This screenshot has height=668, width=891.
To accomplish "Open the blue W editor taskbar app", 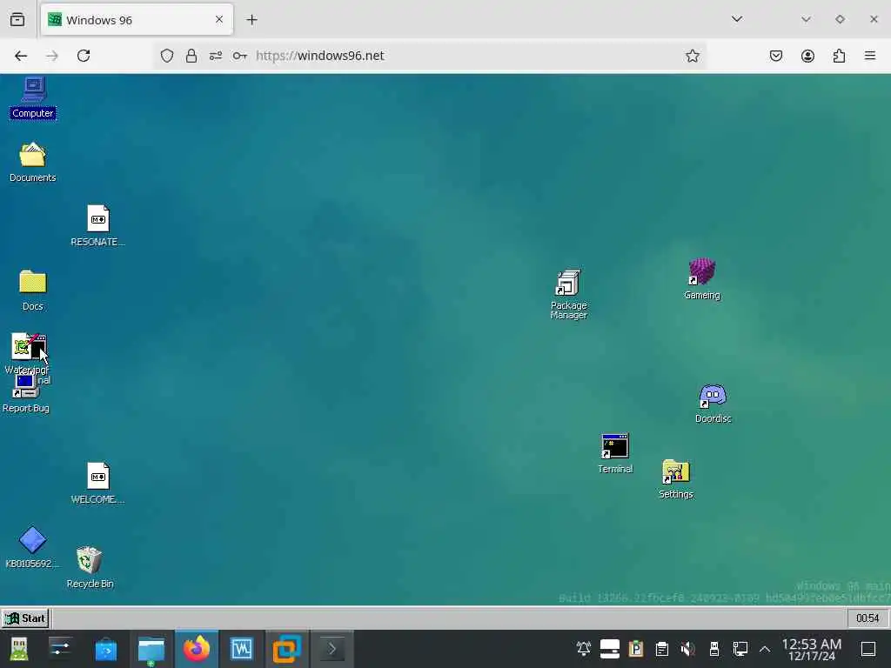I will [x=242, y=649].
